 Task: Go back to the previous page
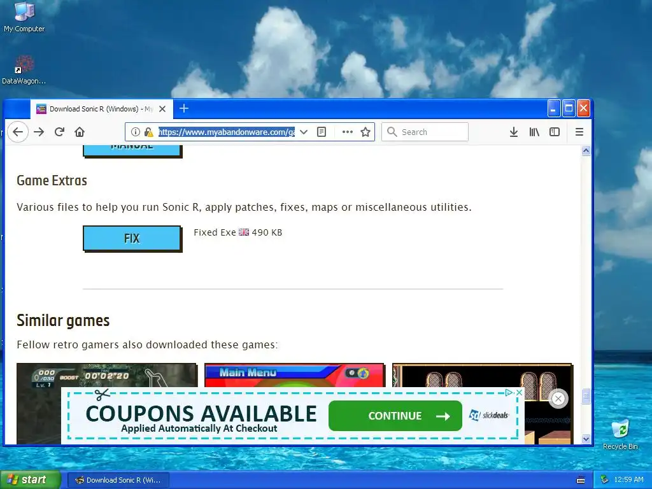tap(18, 132)
